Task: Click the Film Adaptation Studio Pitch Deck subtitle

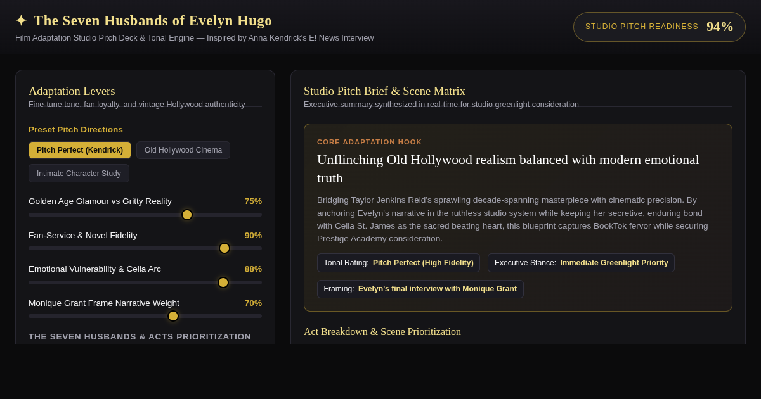Action: coord(195,38)
